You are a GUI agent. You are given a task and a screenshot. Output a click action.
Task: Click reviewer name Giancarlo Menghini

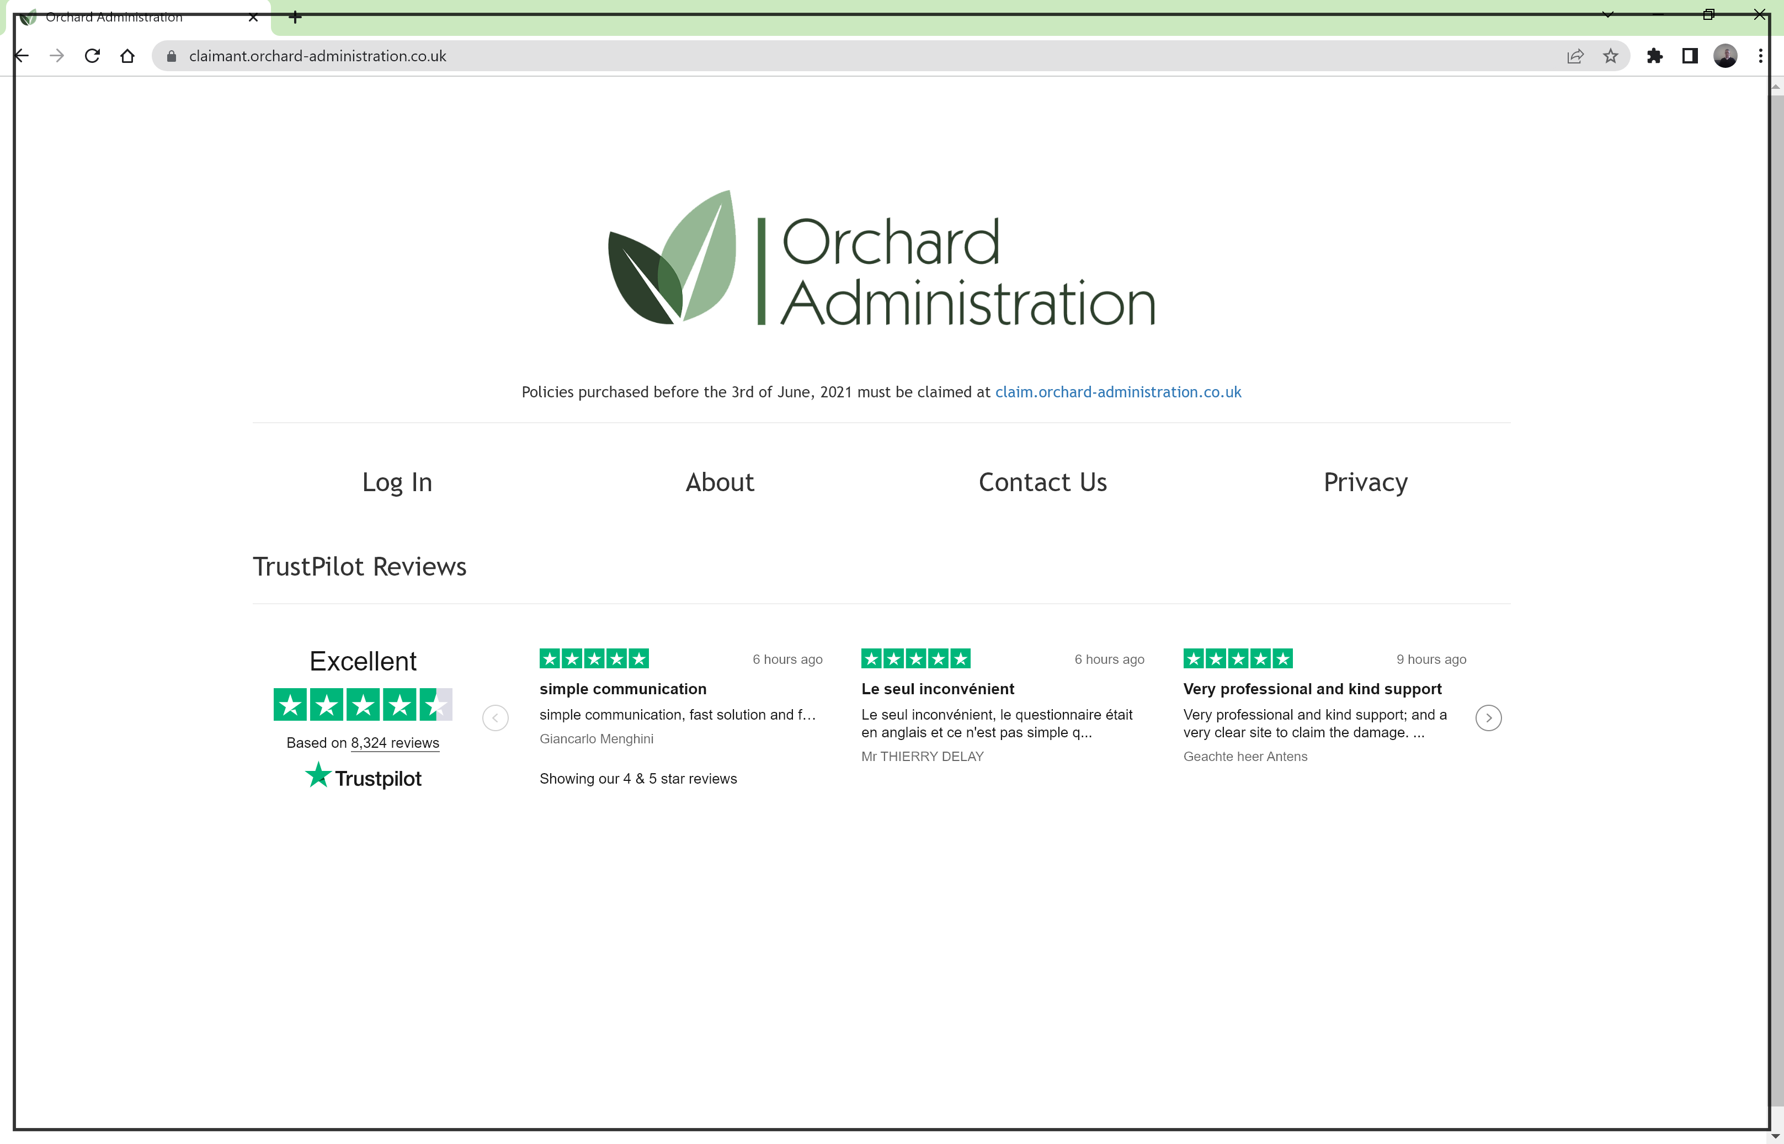(597, 738)
